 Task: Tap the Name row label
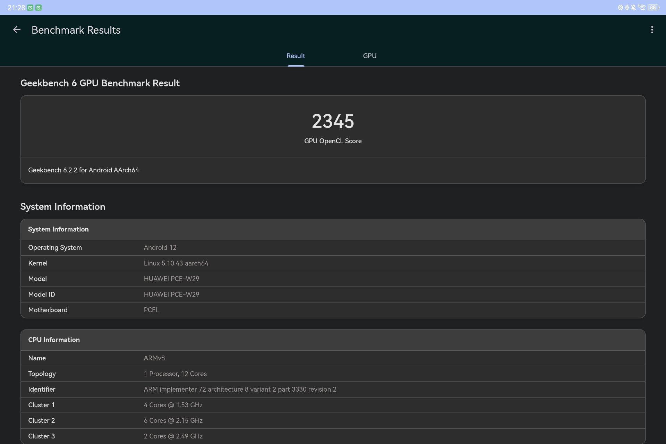click(37, 358)
